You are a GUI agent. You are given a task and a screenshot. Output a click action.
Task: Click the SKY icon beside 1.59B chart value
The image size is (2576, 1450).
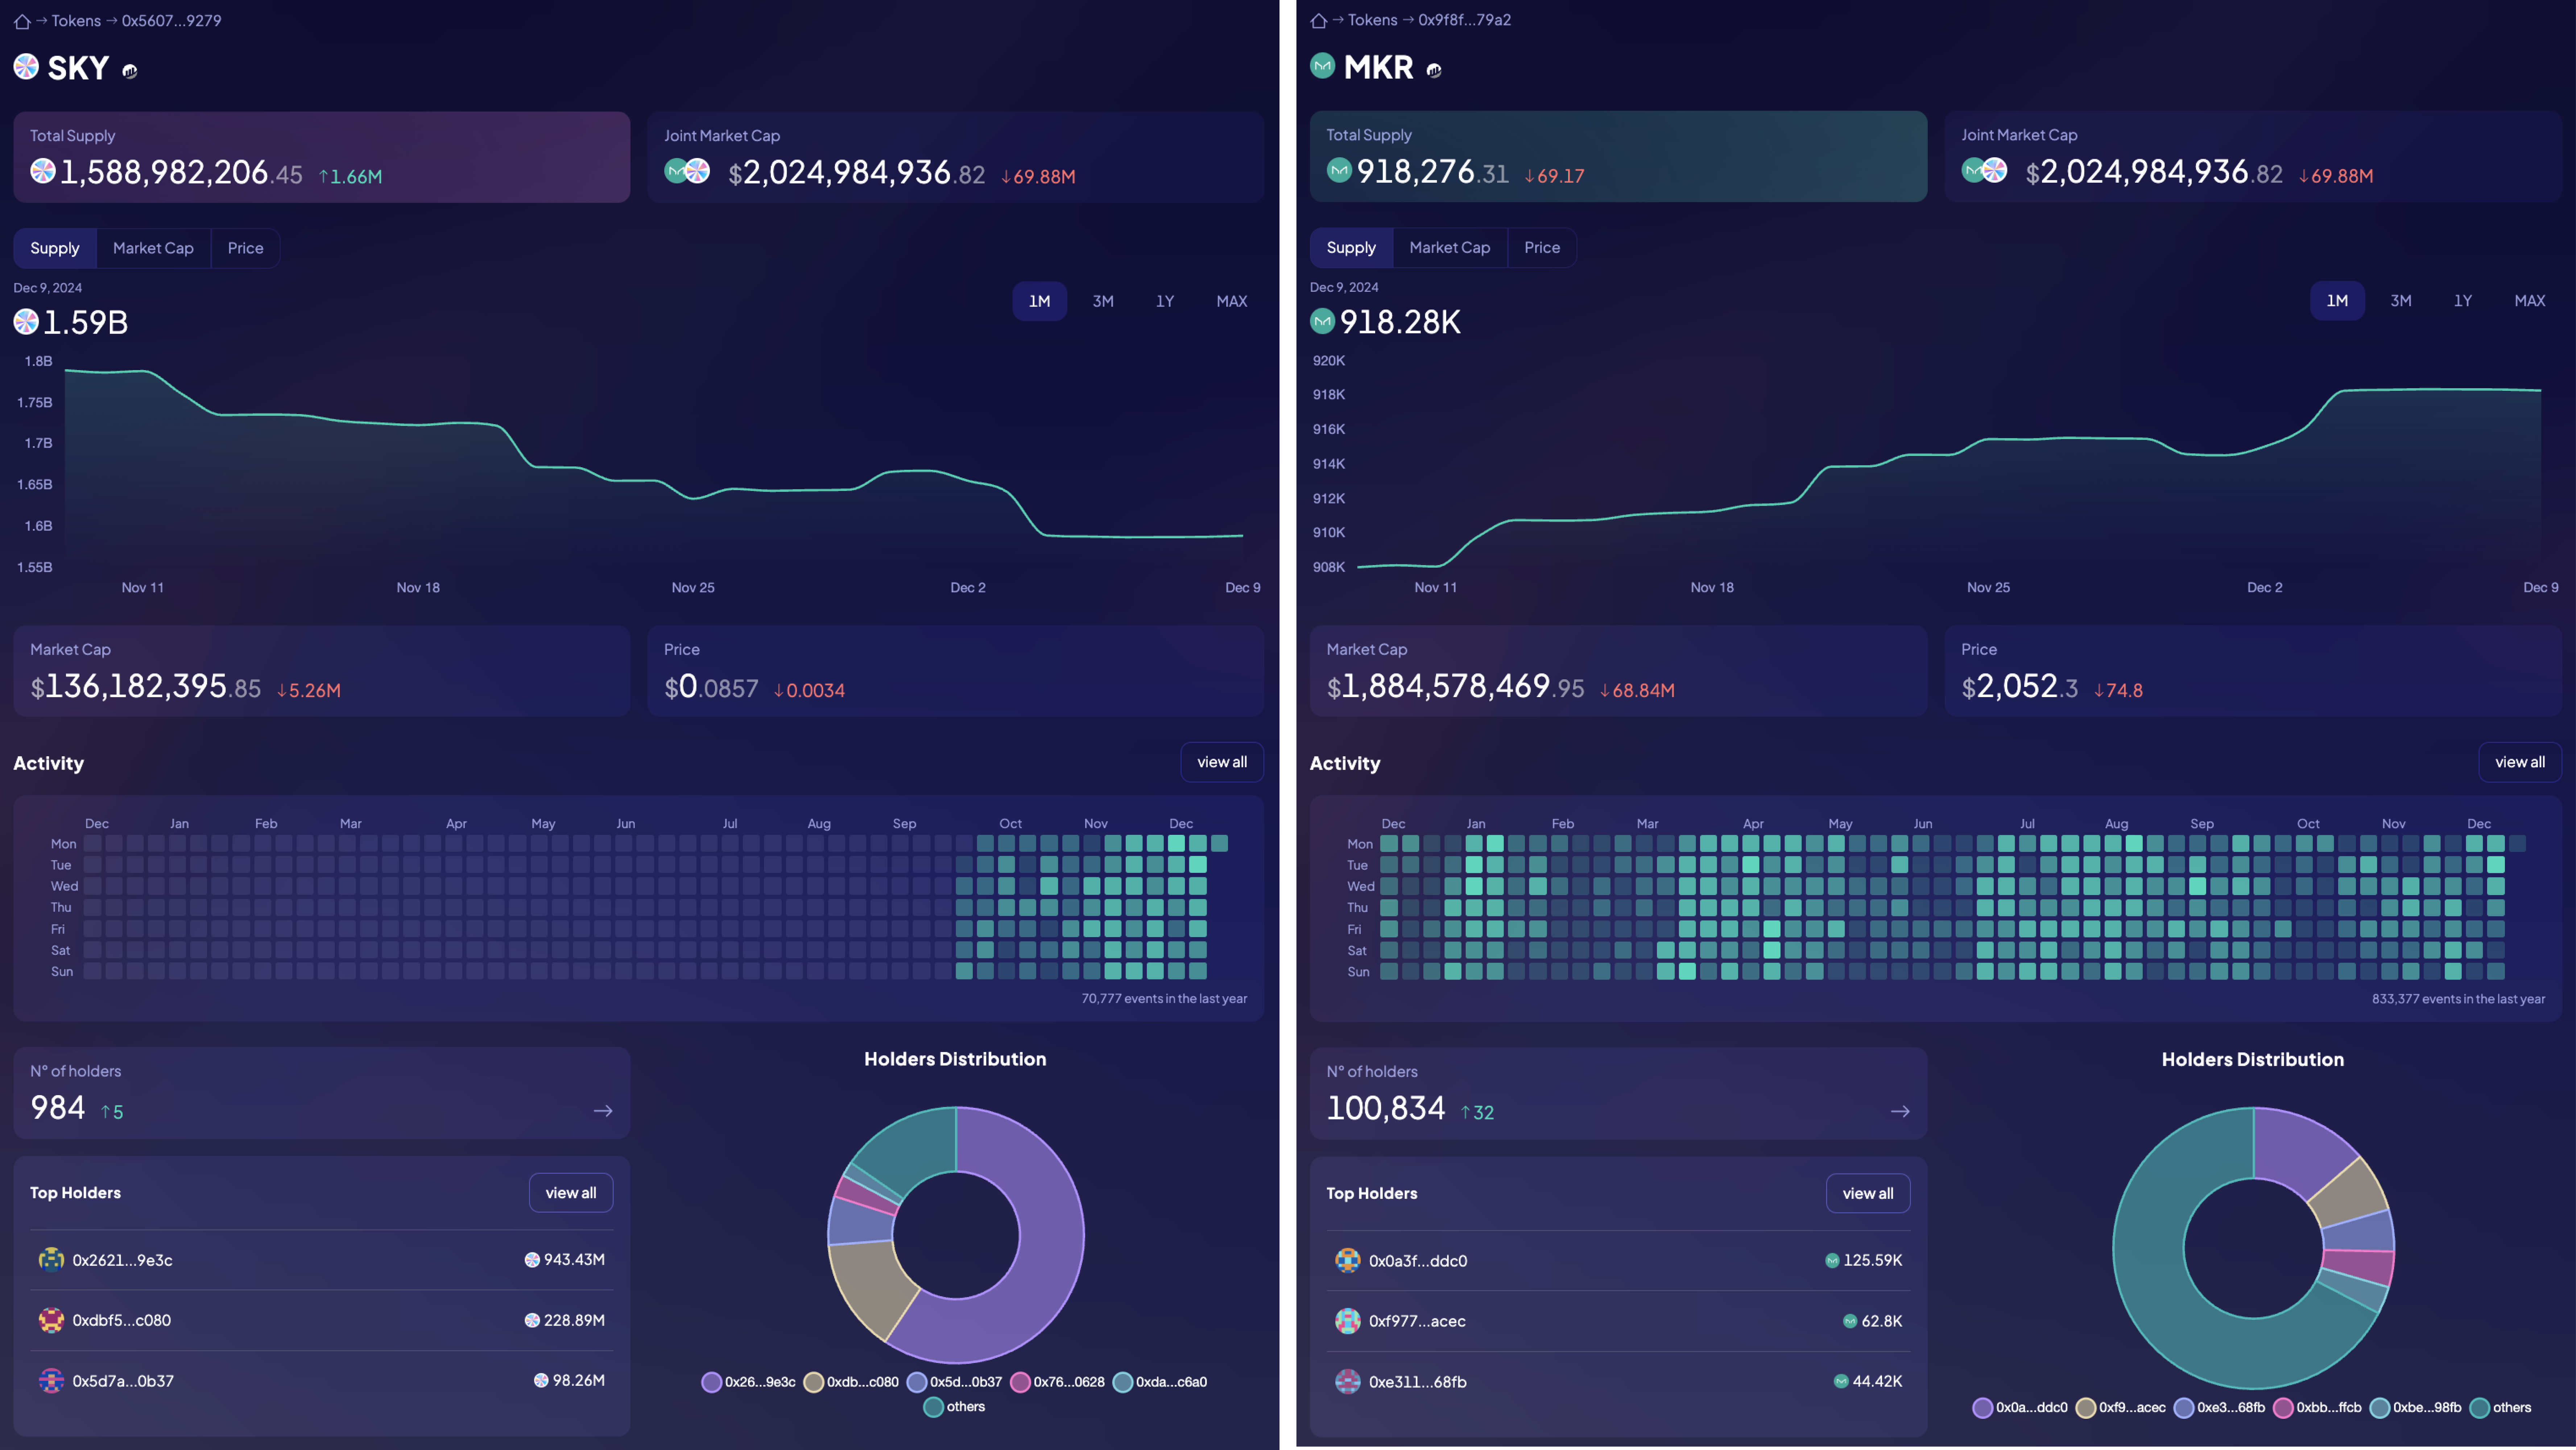[x=26, y=322]
